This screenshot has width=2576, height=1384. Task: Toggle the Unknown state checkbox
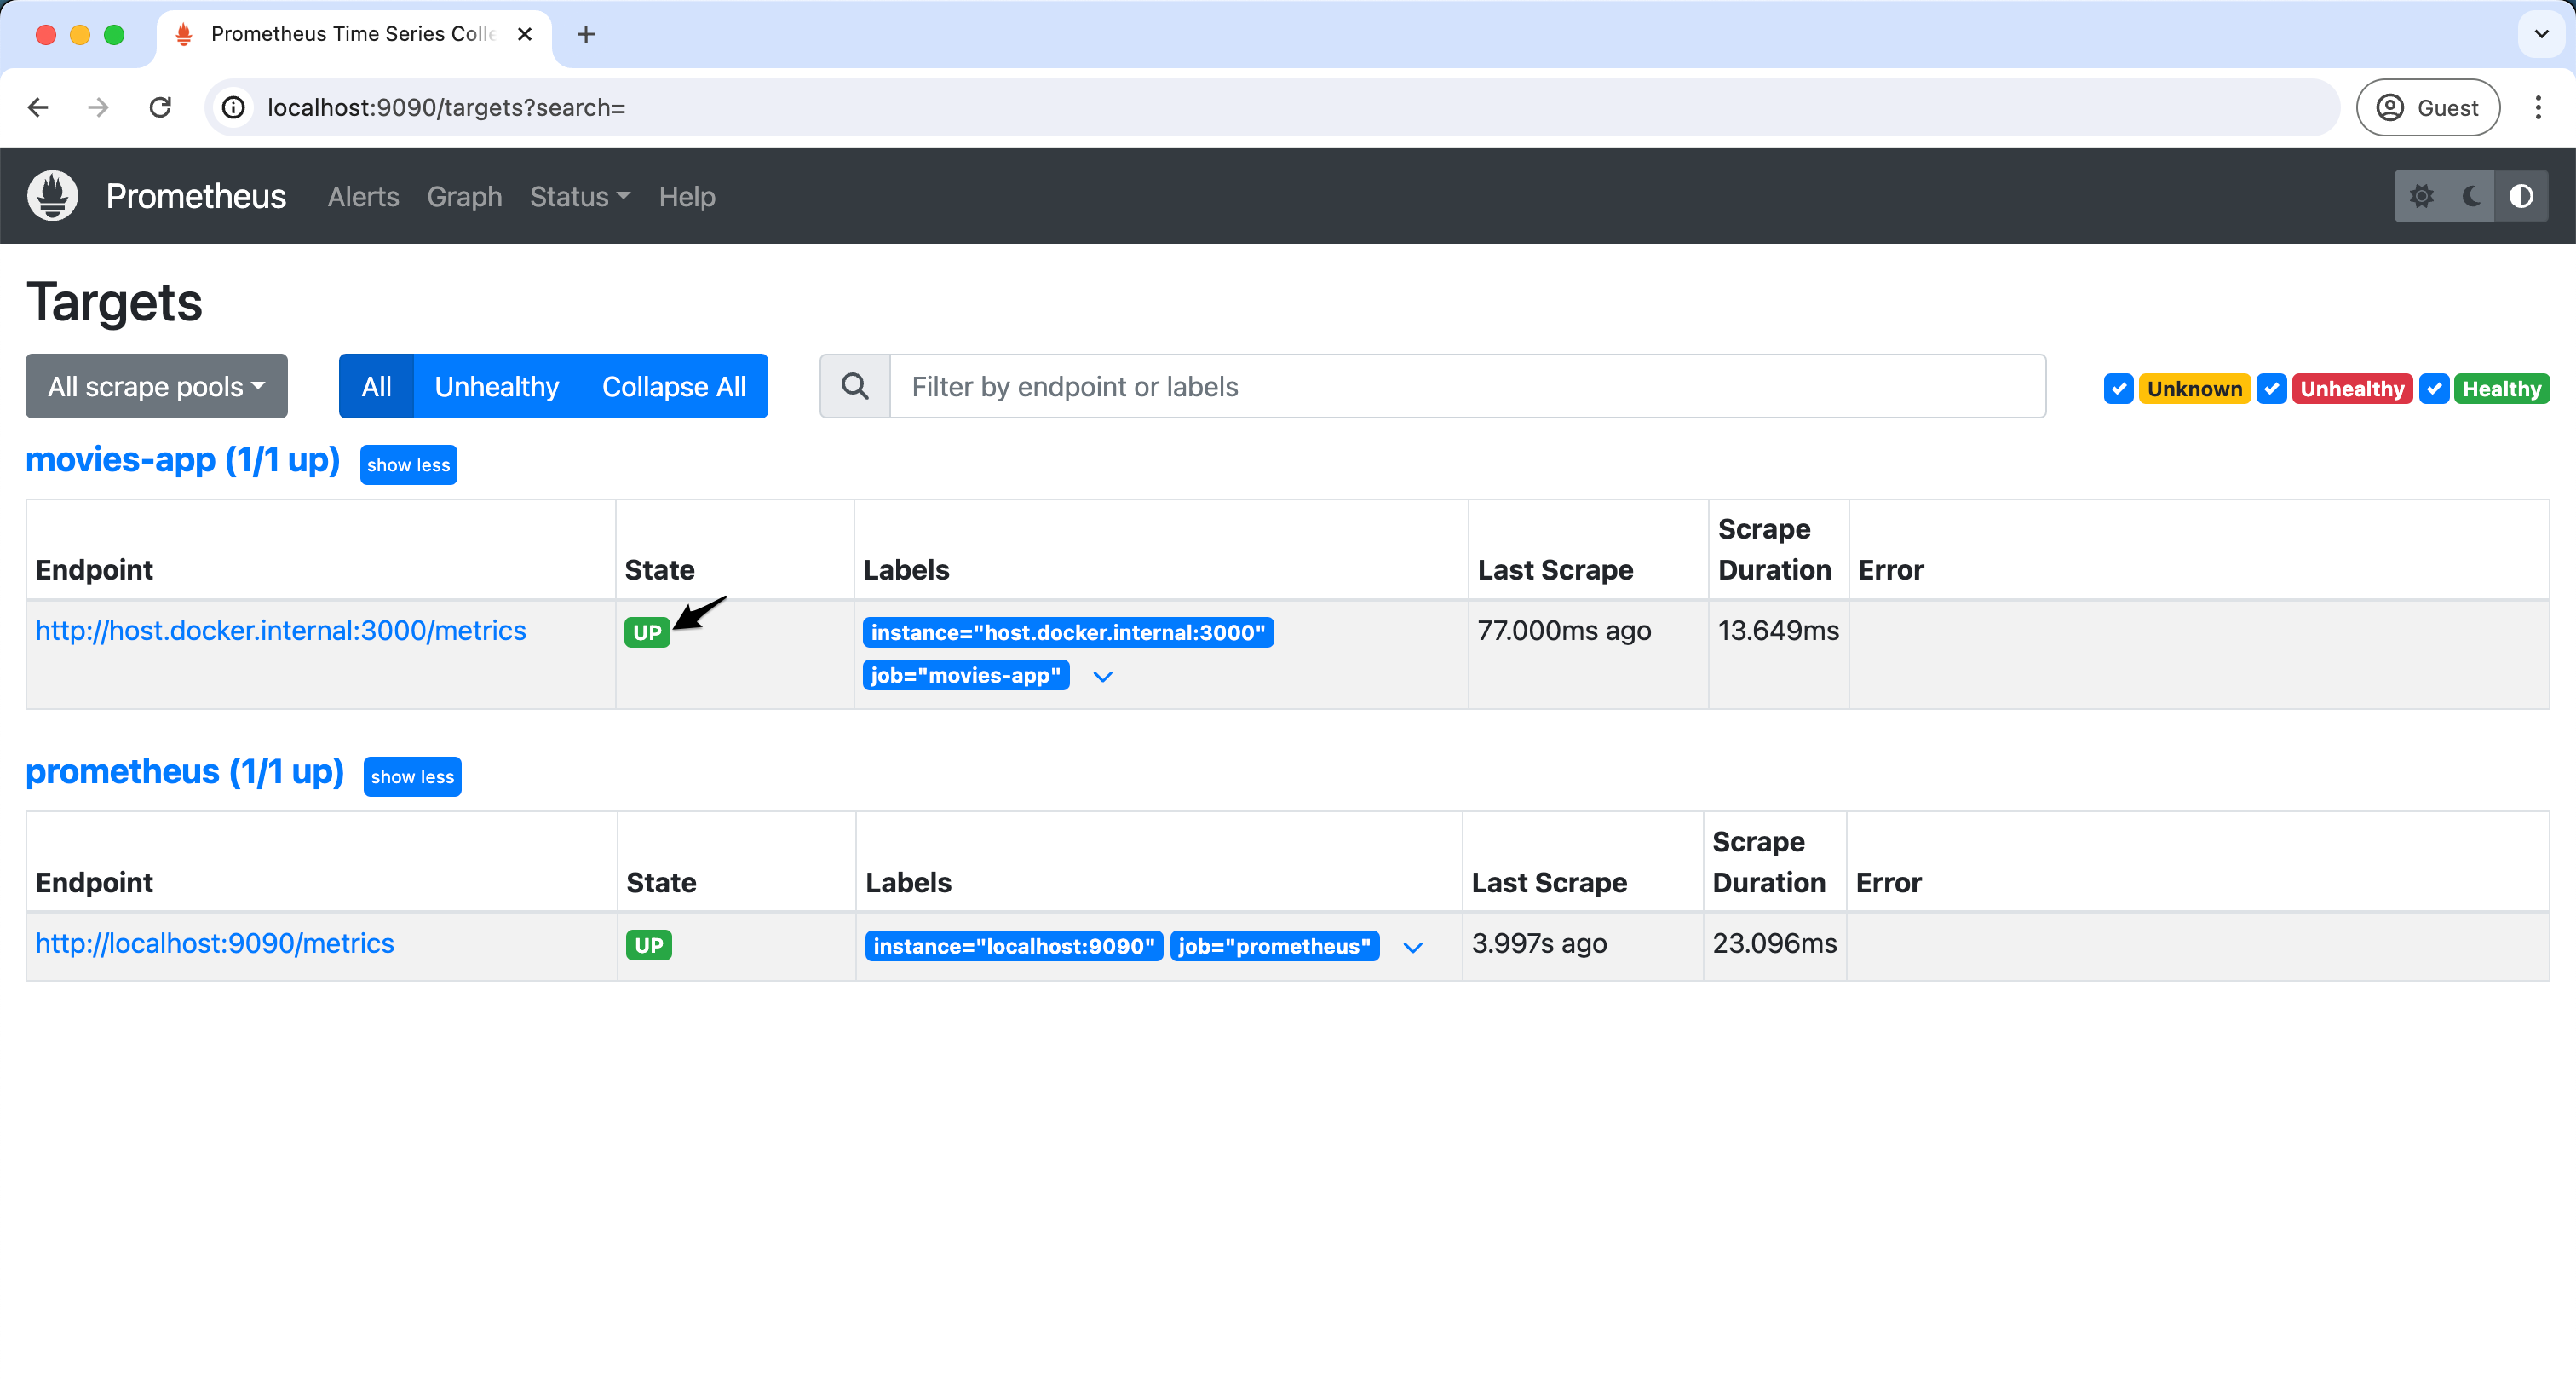pyautogui.click(x=2118, y=389)
